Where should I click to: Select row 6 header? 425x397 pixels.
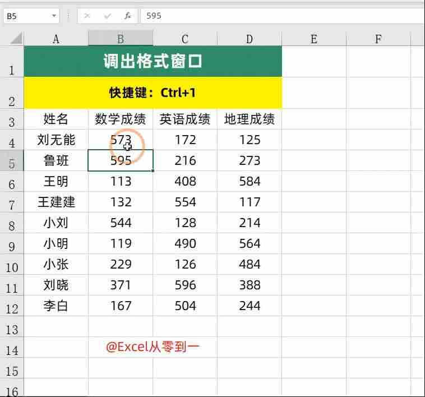12,181
